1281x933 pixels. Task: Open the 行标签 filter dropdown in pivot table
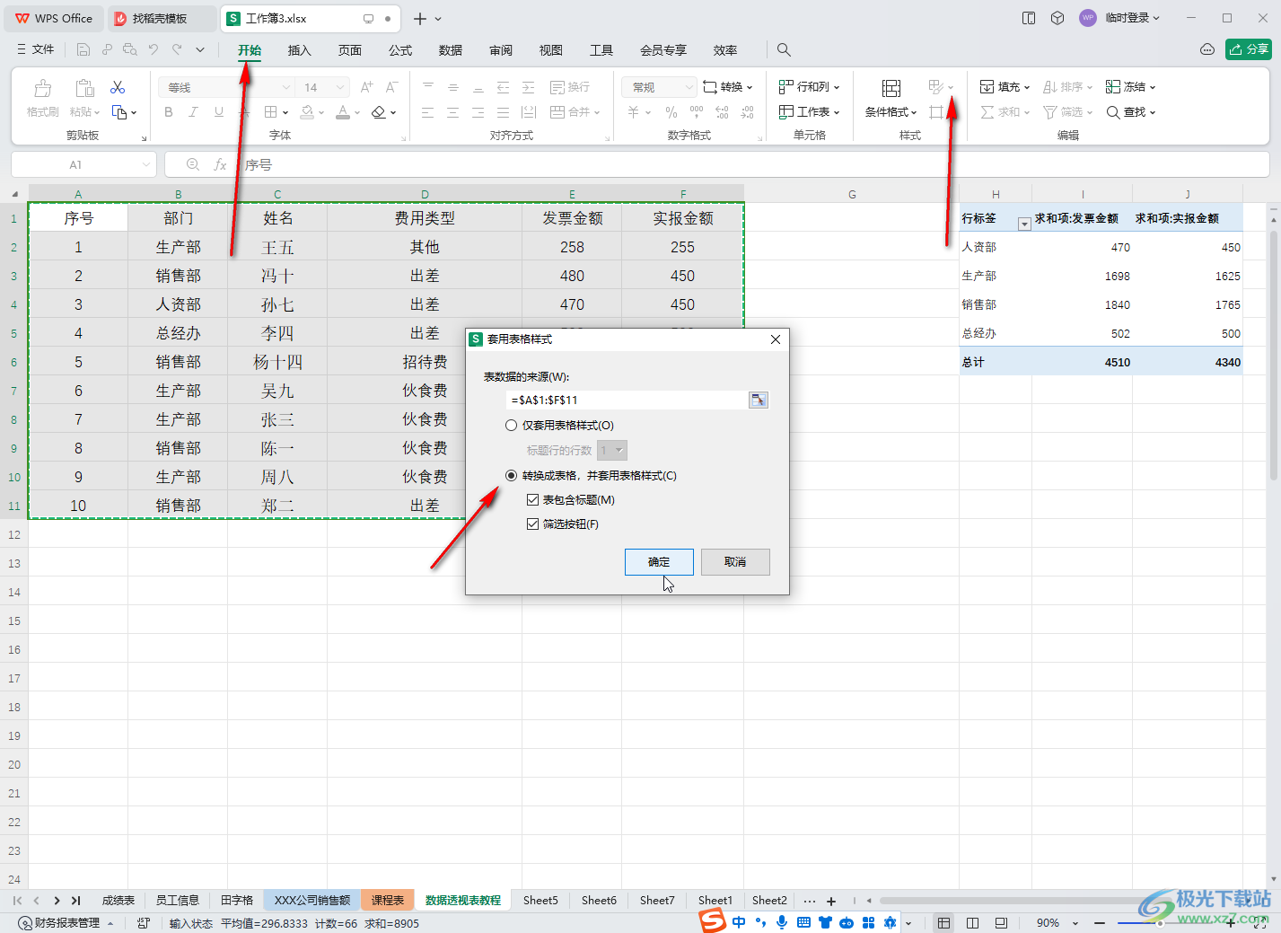coord(1024,224)
